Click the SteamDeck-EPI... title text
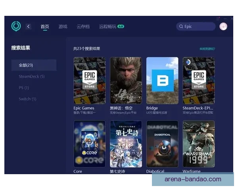 click(198, 108)
